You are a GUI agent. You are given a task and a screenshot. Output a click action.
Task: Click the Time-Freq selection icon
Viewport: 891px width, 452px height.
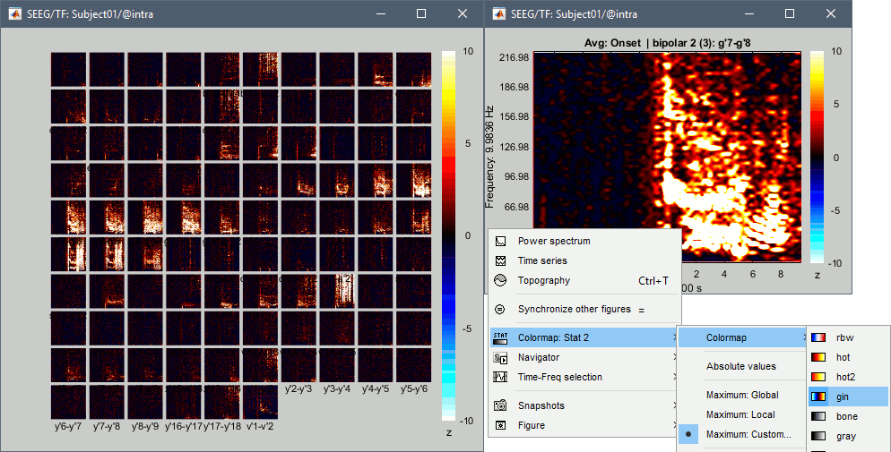pos(500,377)
